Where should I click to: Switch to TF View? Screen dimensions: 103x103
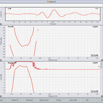point(58,100)
